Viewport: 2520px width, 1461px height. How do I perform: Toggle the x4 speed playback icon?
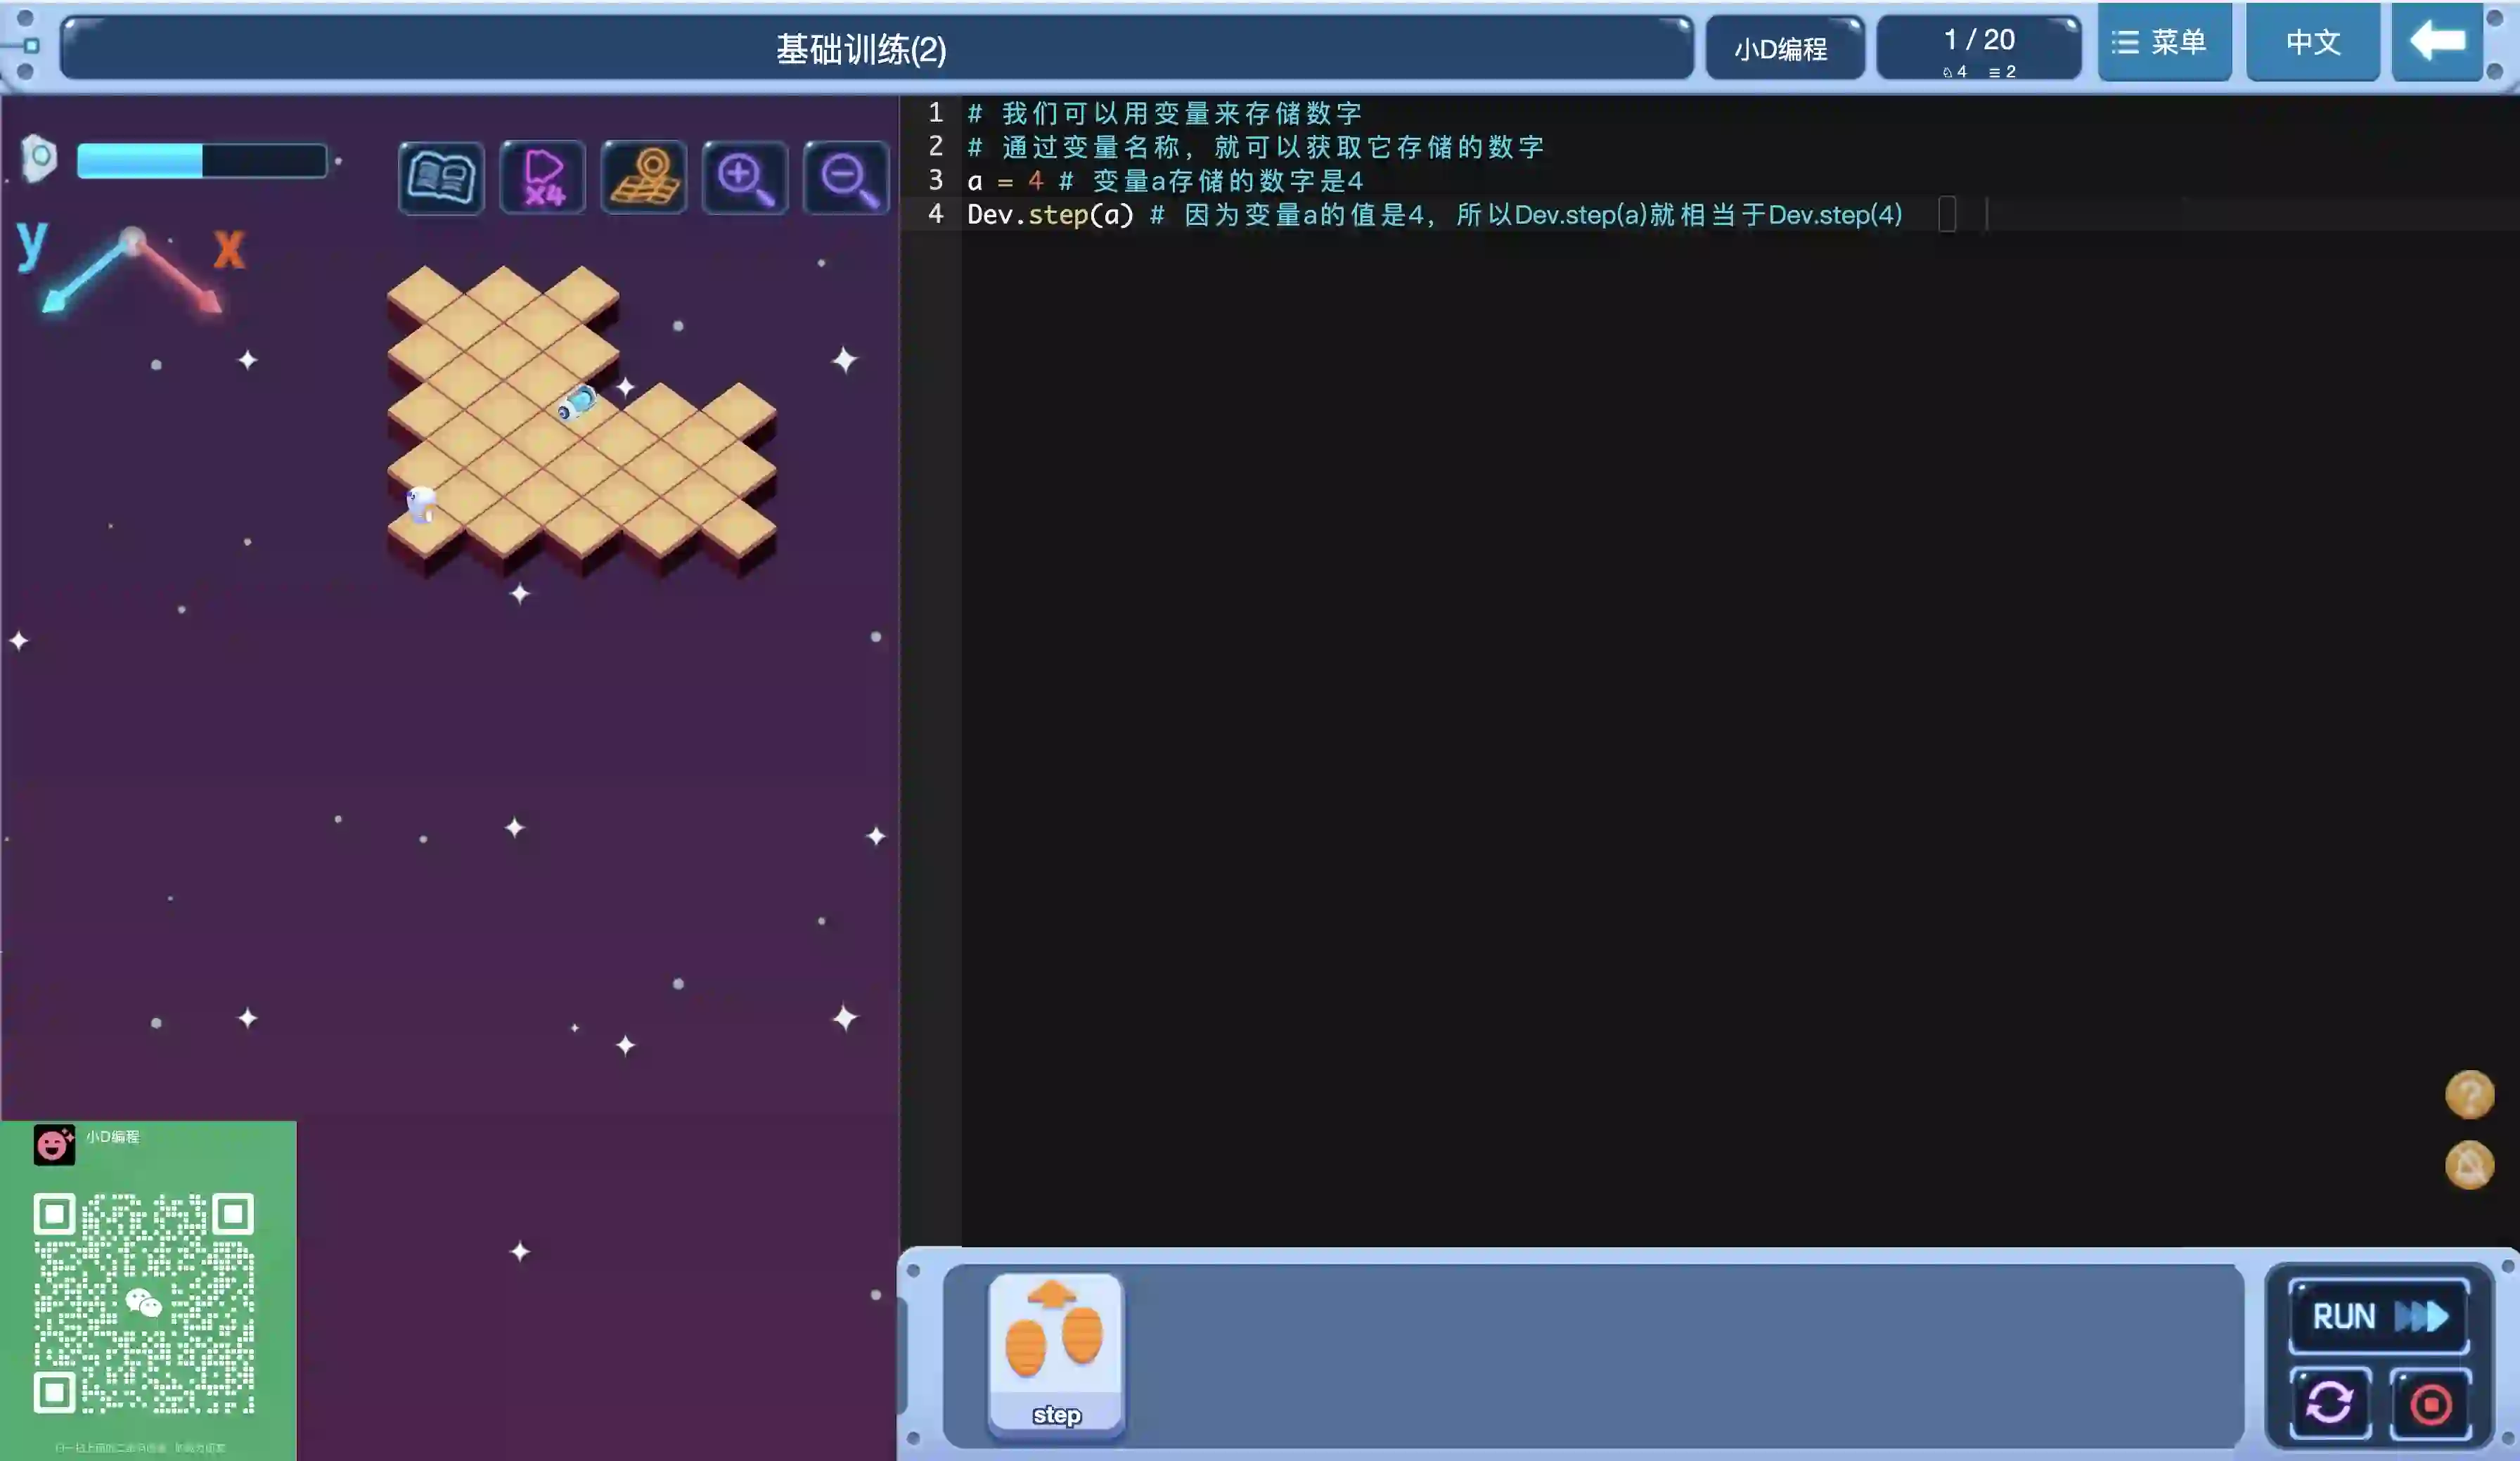click(542, 178)
